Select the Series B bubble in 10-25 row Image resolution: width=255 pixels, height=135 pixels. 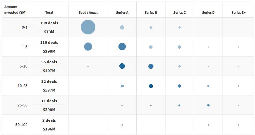pyautogui.click(x=151, y=86)
